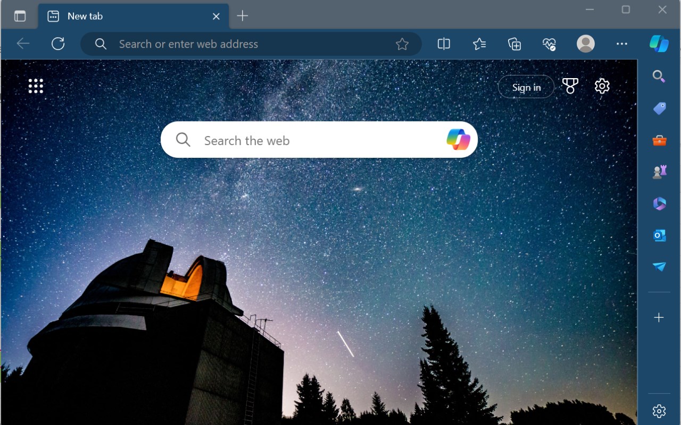Refresh the page
This screenshot has height=425, width=681.
(x=58, y=44)
